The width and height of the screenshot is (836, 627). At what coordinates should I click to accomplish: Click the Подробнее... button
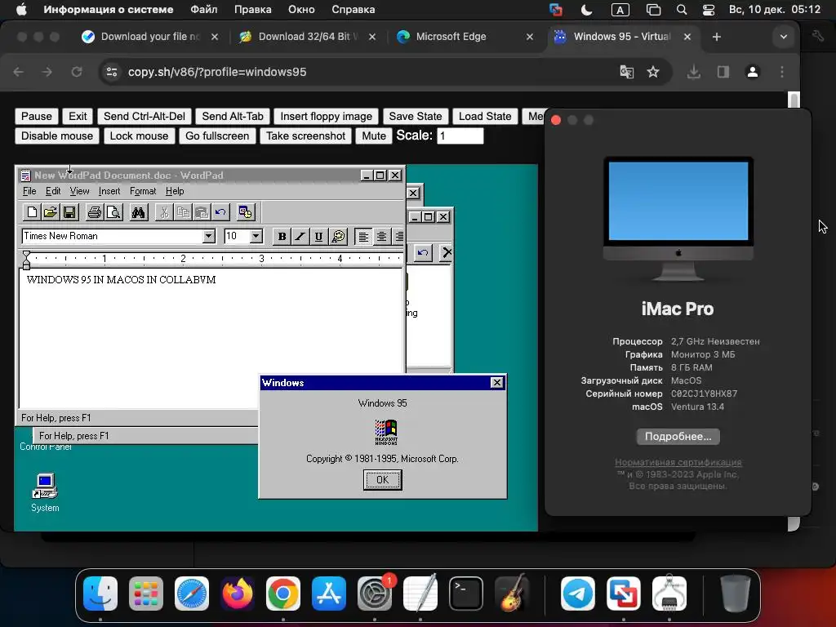678,437
